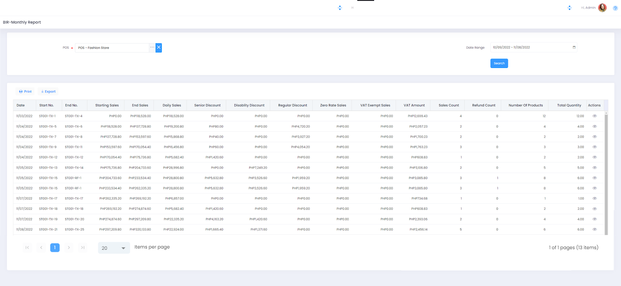The image size is (621, 286).
Task: Click the help question mark icon
Action: click(x=615, y=8)
